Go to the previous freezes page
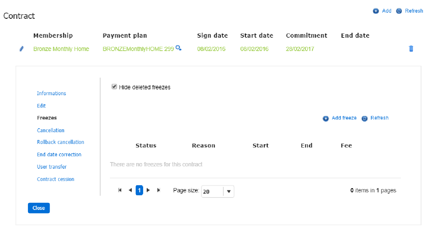 tap(130, 190)
